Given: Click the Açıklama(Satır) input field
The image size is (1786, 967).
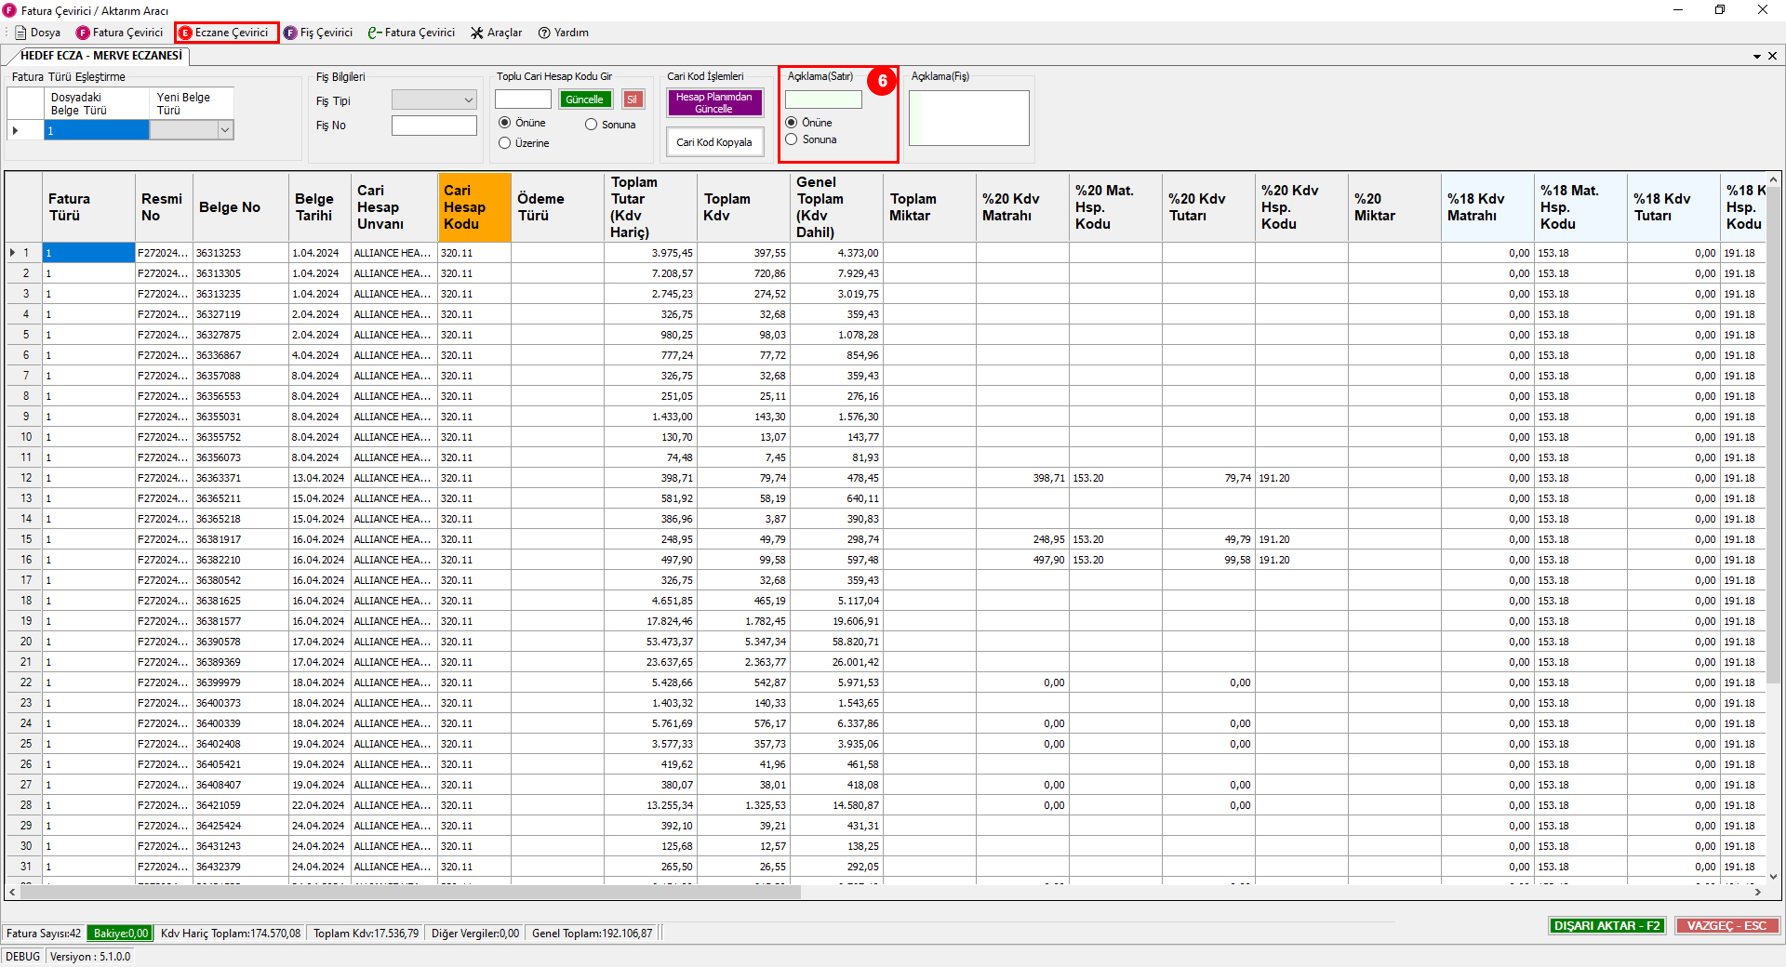Looking at the screenshot, I should coord(823,99).
